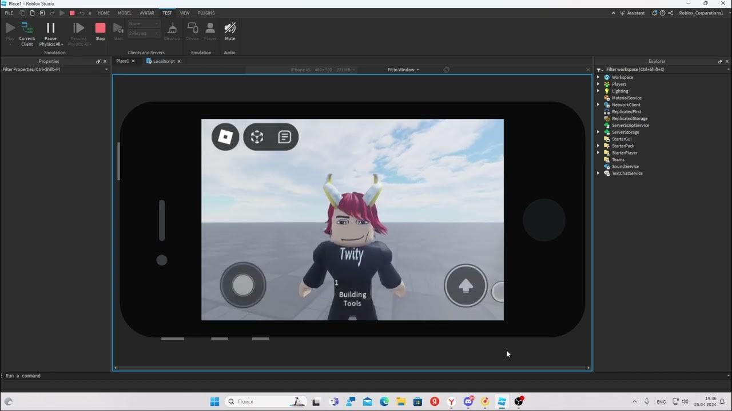732x411 pixels.
Task: Tap the virtual thumbstick in game
Action: (243, 285)
